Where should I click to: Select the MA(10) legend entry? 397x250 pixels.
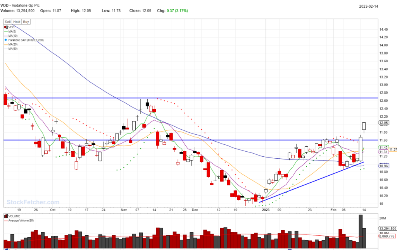(11, 36)
